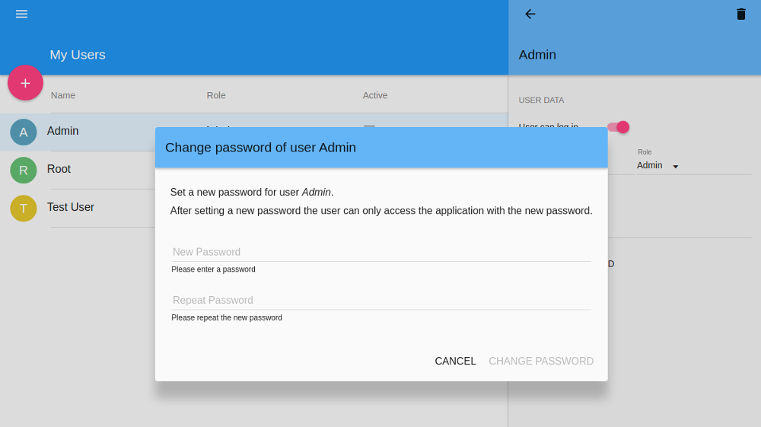
Task: Open the hamburger navigation menu
Action: click(x=21, y=14)
